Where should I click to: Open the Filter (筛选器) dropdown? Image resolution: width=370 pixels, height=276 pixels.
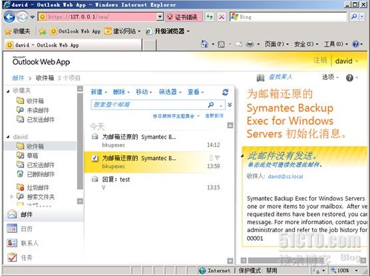click(170, 92)
